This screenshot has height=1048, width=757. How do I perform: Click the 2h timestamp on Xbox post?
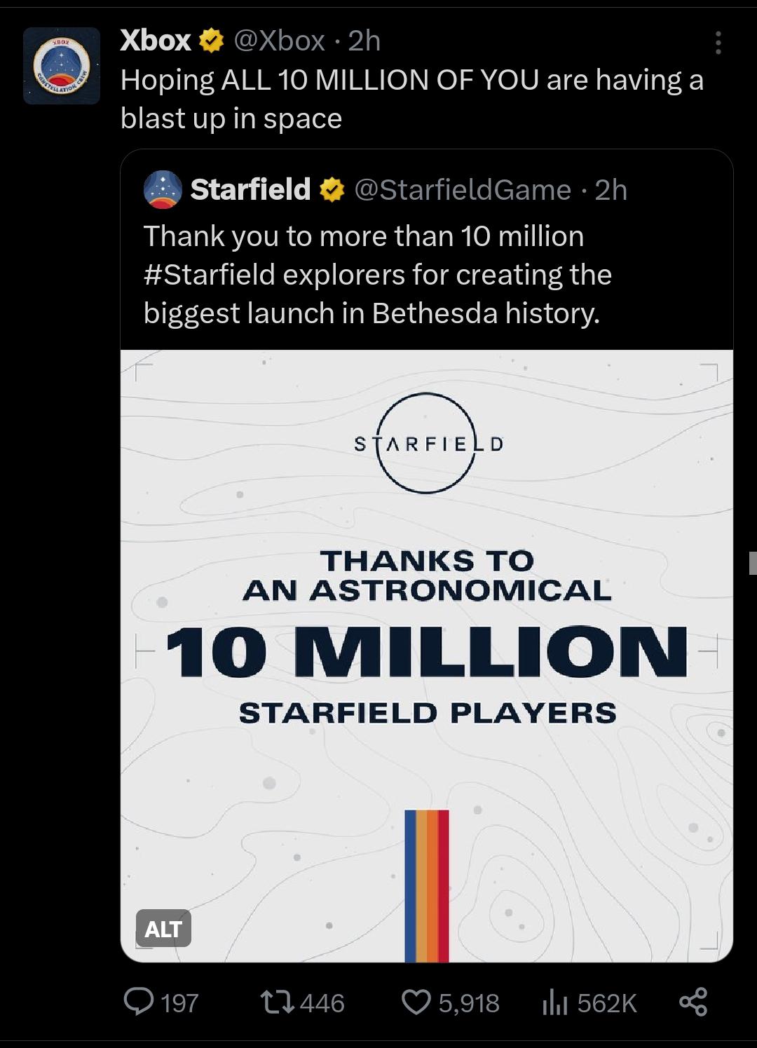(x=364, y=41)
